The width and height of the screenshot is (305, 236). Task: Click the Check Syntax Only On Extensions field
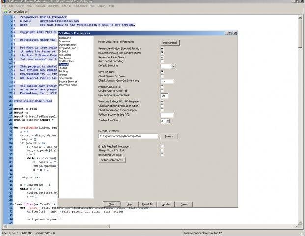click(x=167, y=81)
